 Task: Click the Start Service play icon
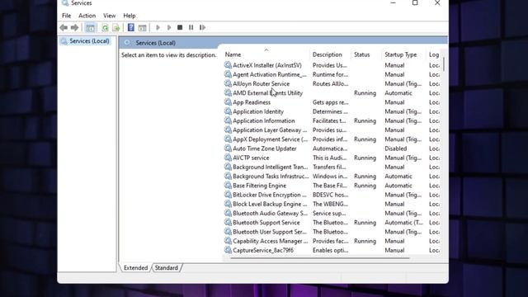158,27
